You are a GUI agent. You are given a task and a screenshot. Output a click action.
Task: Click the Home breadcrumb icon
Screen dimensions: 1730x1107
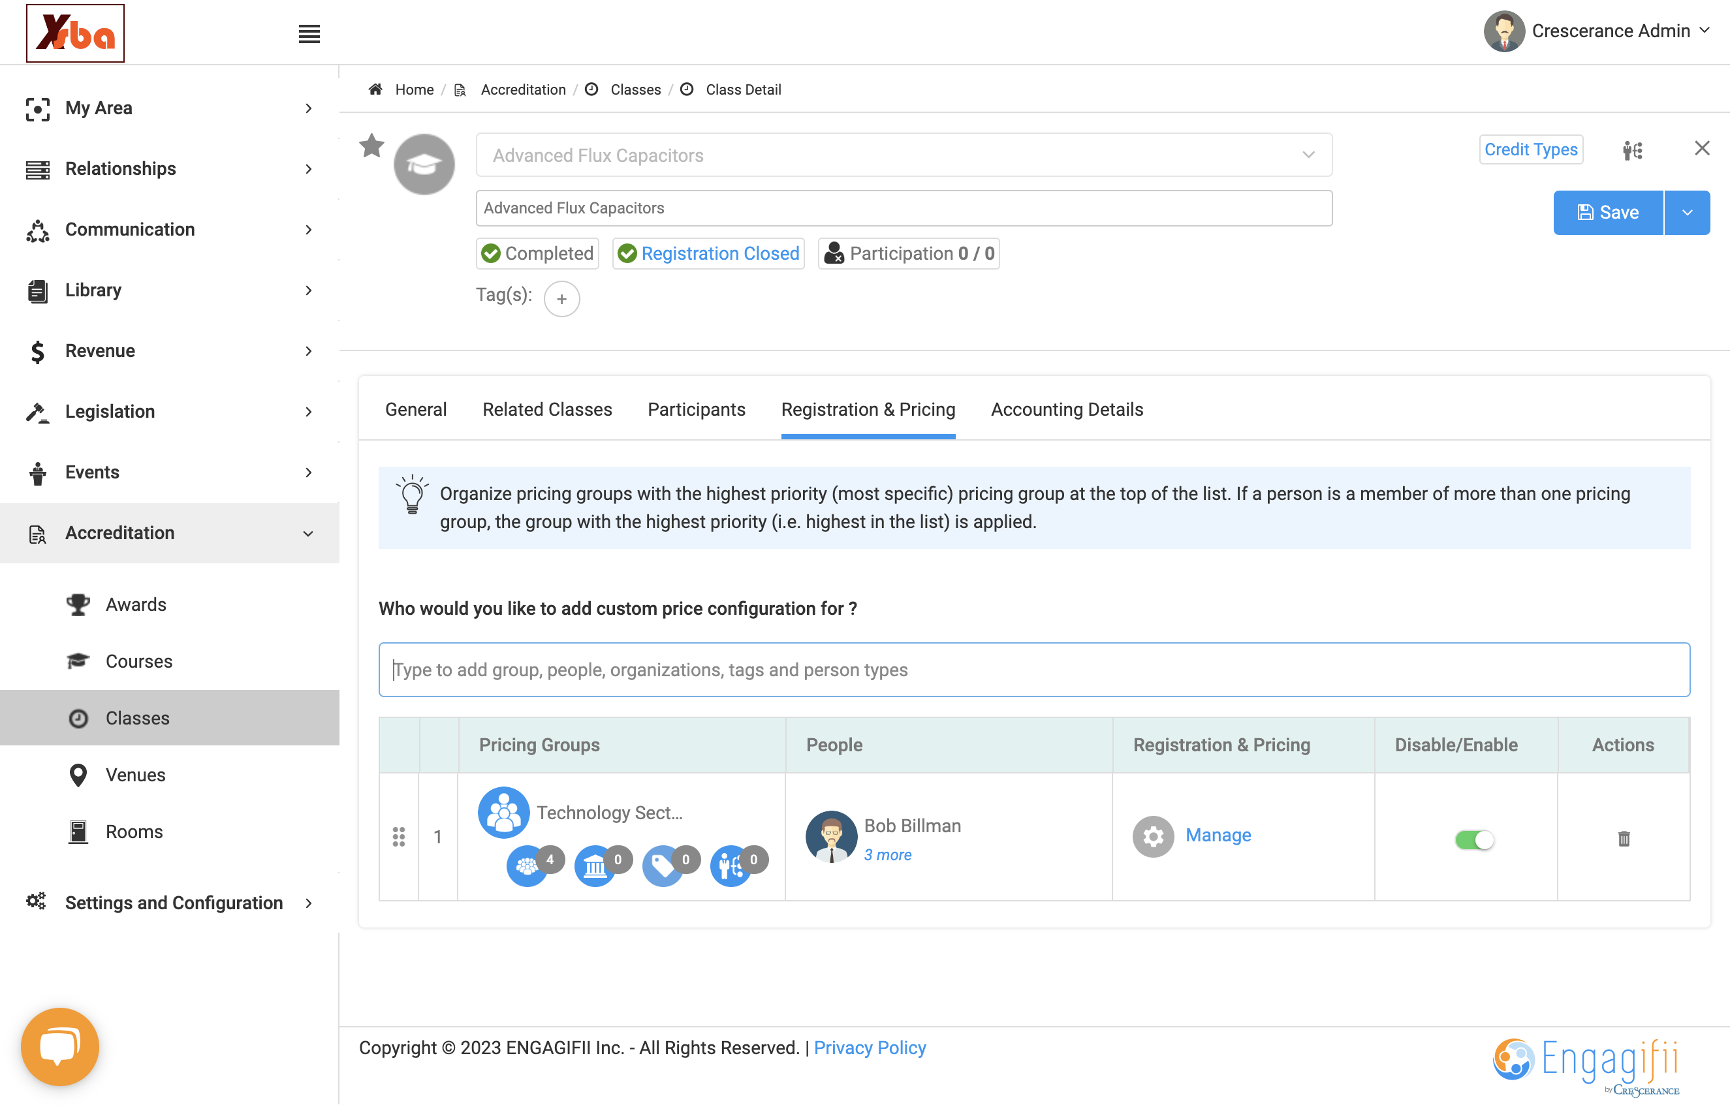[x=375, y=89]
